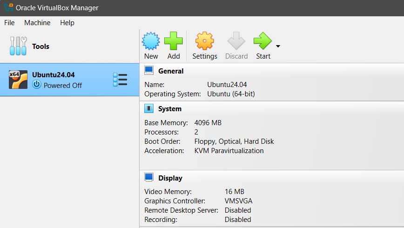Screen dimensions: 404x228
Task: Open the Machine menu
Action: pos(37,22)
